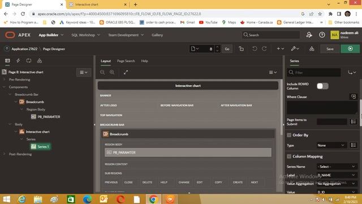Open Page Items to Submit list icon

(x=354, y=121)
